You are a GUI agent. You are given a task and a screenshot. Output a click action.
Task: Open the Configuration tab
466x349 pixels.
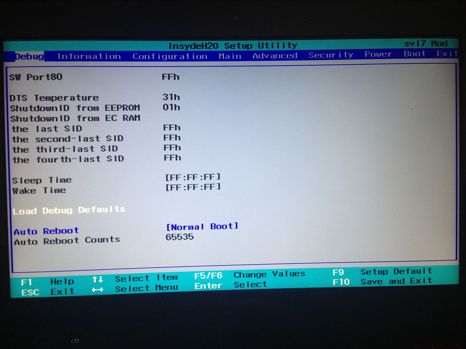pos(170,56)
